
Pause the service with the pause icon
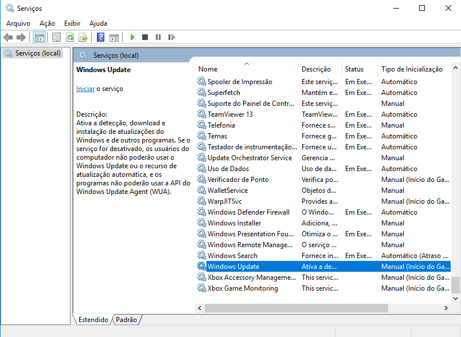pyautogui.click(x=158, y=37)
